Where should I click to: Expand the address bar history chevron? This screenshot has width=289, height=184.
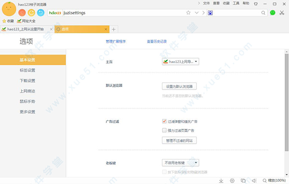click(197, 12)
